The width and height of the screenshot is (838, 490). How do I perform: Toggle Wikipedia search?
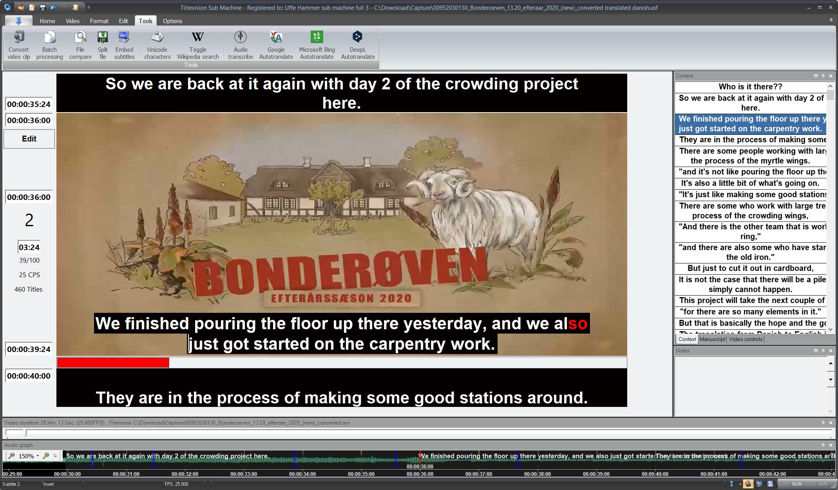coord(197,38)
